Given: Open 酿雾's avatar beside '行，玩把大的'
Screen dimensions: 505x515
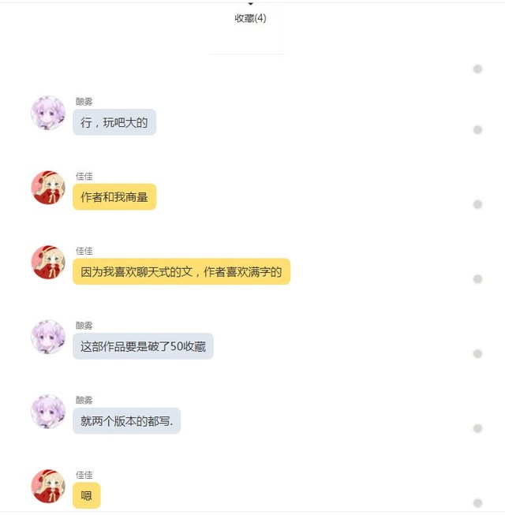Looking at the screenshot, I should (x=48, y=113).
